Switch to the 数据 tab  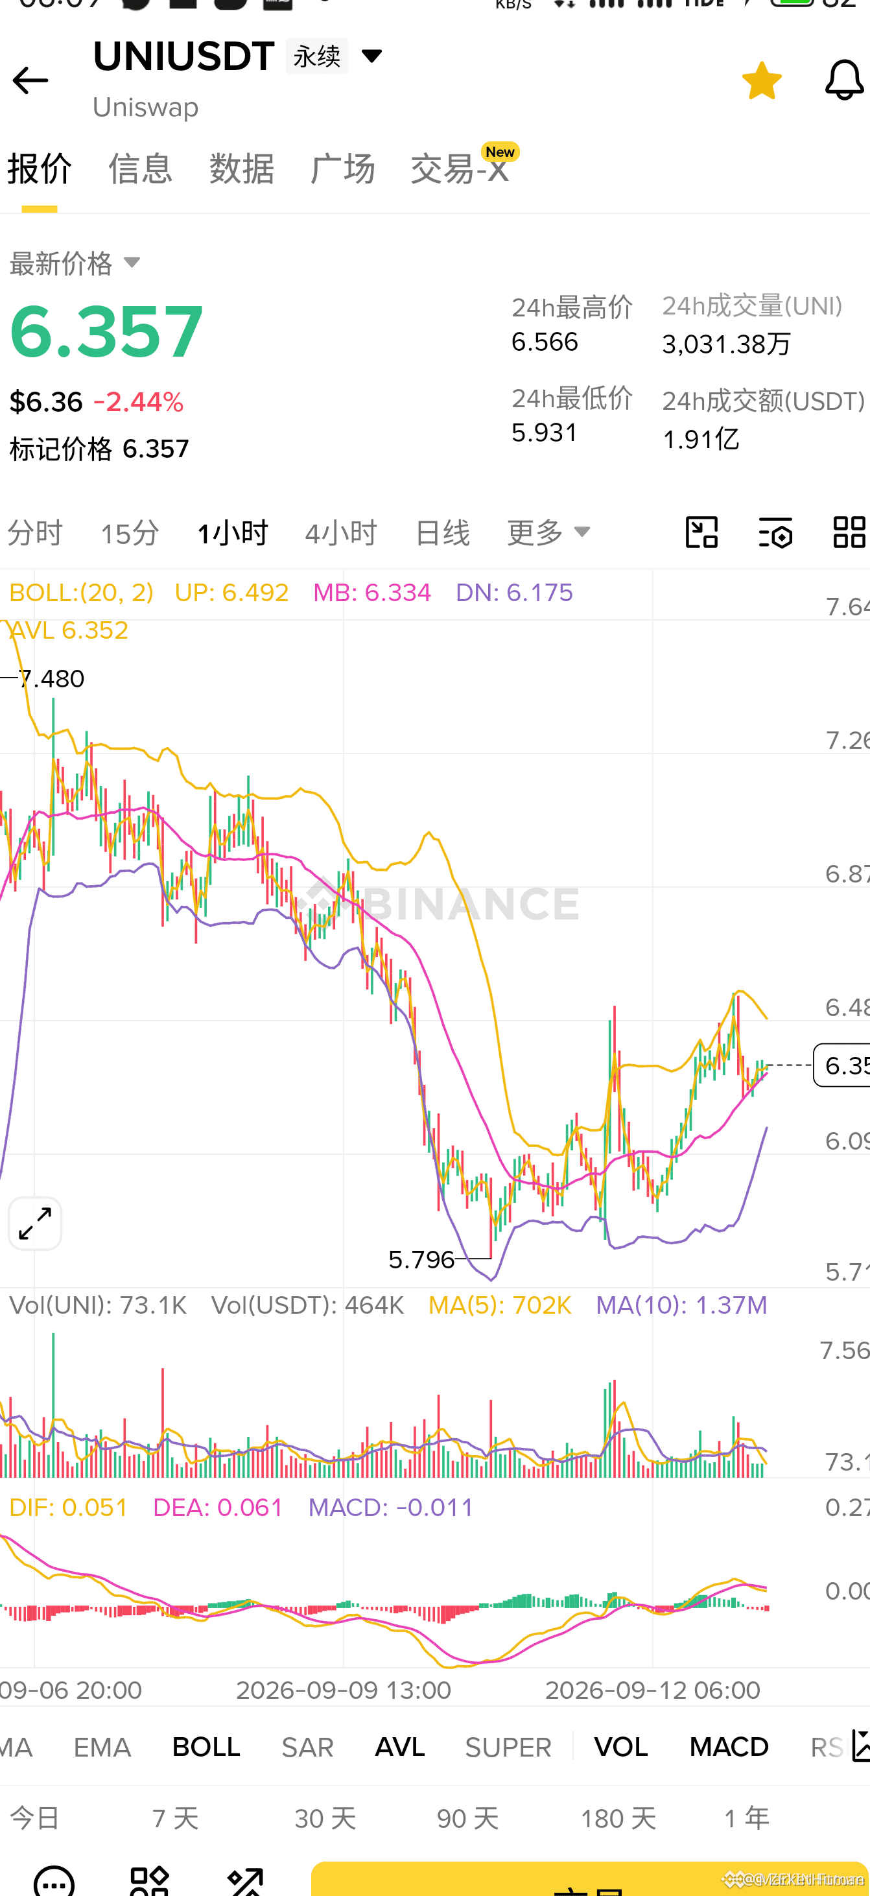(241, 169)
